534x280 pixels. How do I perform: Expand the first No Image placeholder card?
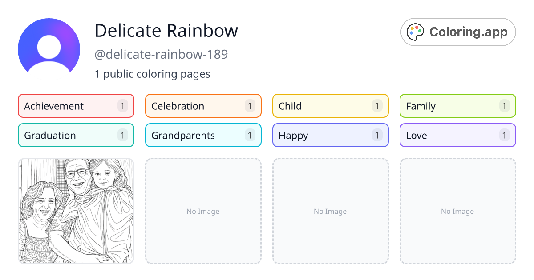[203, 211]
